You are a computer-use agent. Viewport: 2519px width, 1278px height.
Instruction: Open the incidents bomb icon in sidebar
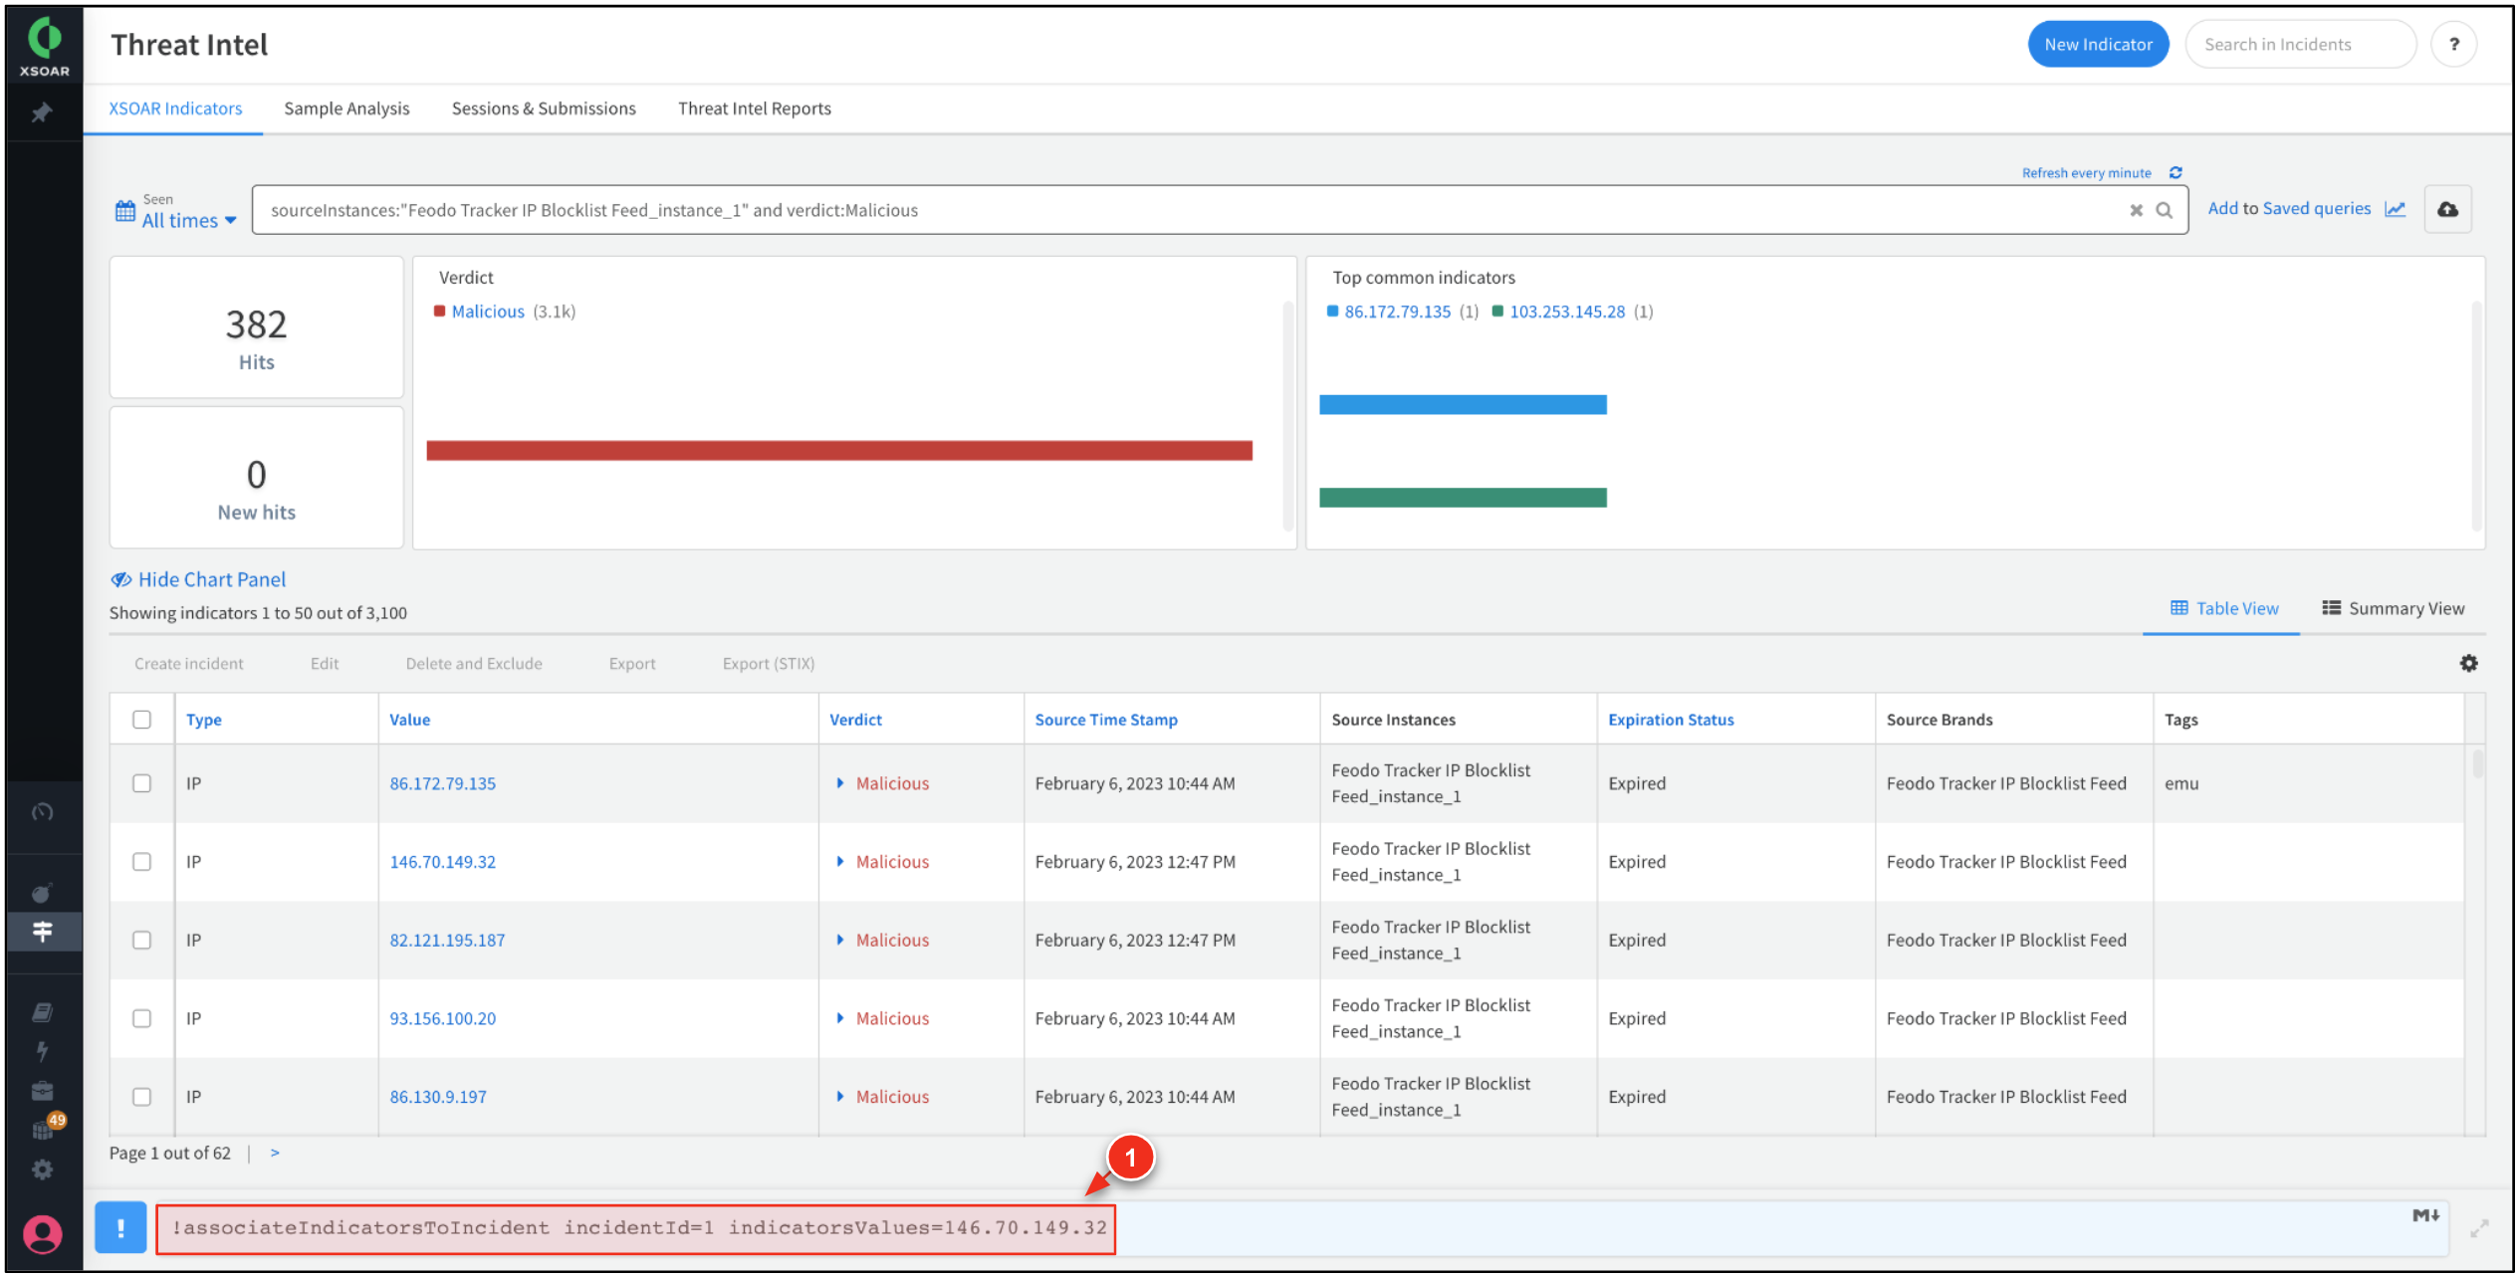coord(42,893)
